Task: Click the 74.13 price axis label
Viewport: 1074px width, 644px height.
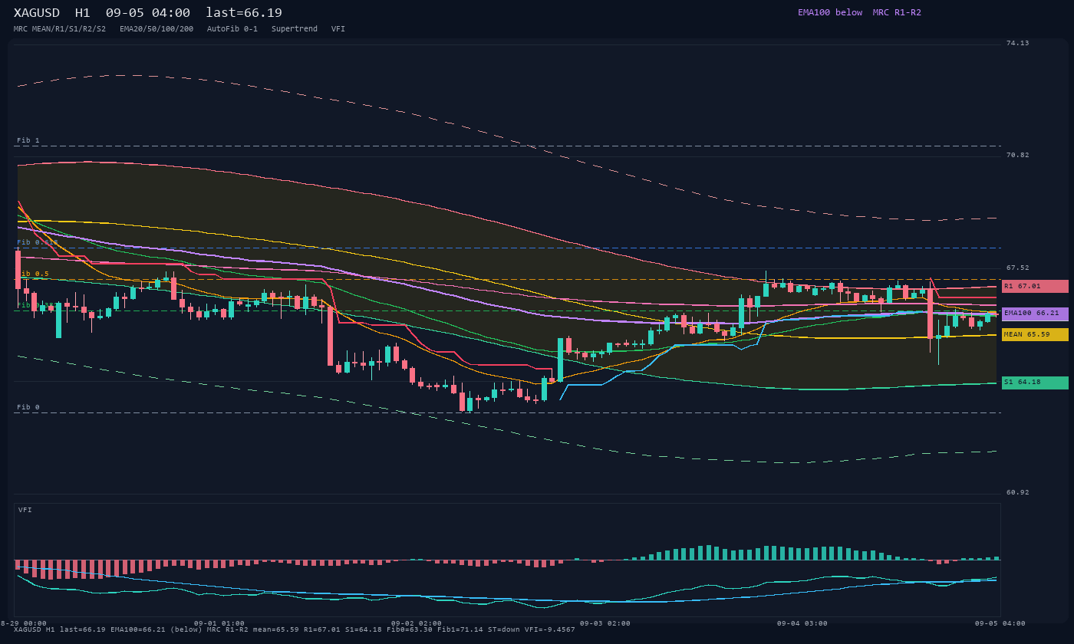Action: tap(1017, 44)
